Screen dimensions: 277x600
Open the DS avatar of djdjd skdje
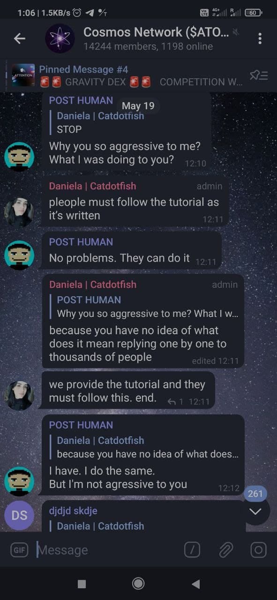19,515
